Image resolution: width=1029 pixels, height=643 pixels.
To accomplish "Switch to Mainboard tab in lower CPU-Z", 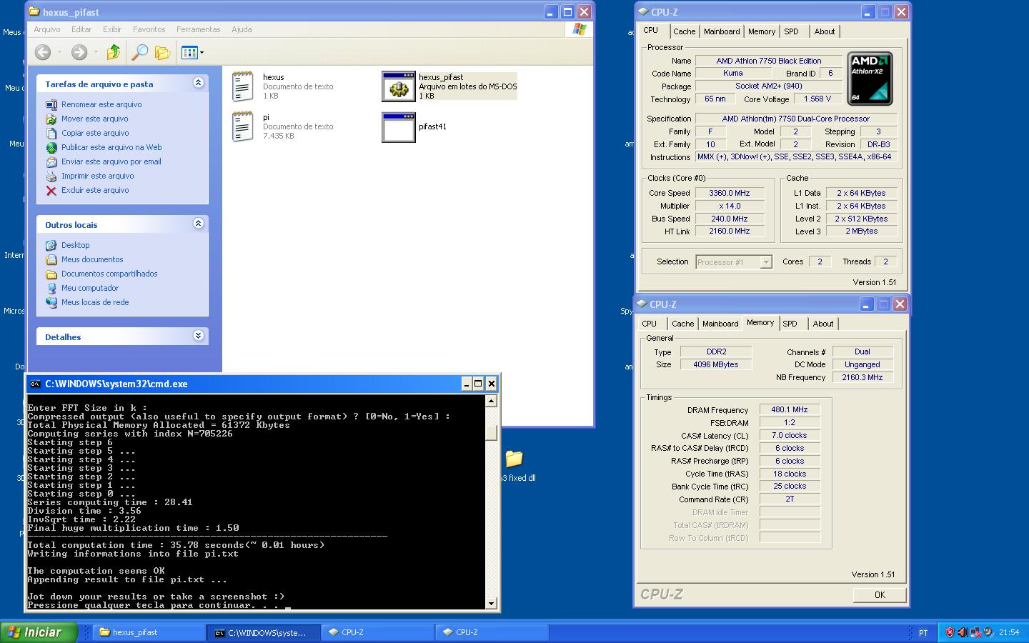I will pos(720,324).
